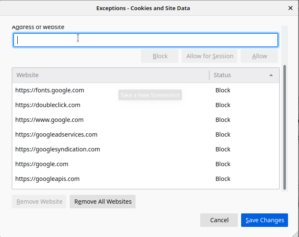Screen dimensions: 299x237
Task: Select the https://googleapis.com row
Action: [146, 179]
